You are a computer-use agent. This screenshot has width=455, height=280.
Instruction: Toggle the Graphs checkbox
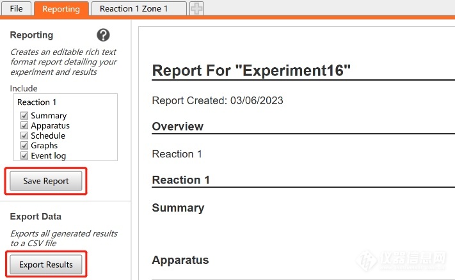click(24, 146)
